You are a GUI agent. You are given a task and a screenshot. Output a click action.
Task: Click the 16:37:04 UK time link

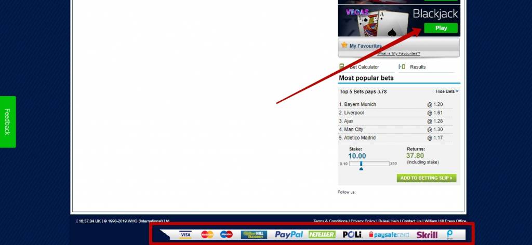(x=89, y=221)
